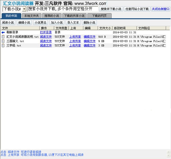Switch to the 本地文件夹 tab
The image size is (171, 159).
[32, 16]
